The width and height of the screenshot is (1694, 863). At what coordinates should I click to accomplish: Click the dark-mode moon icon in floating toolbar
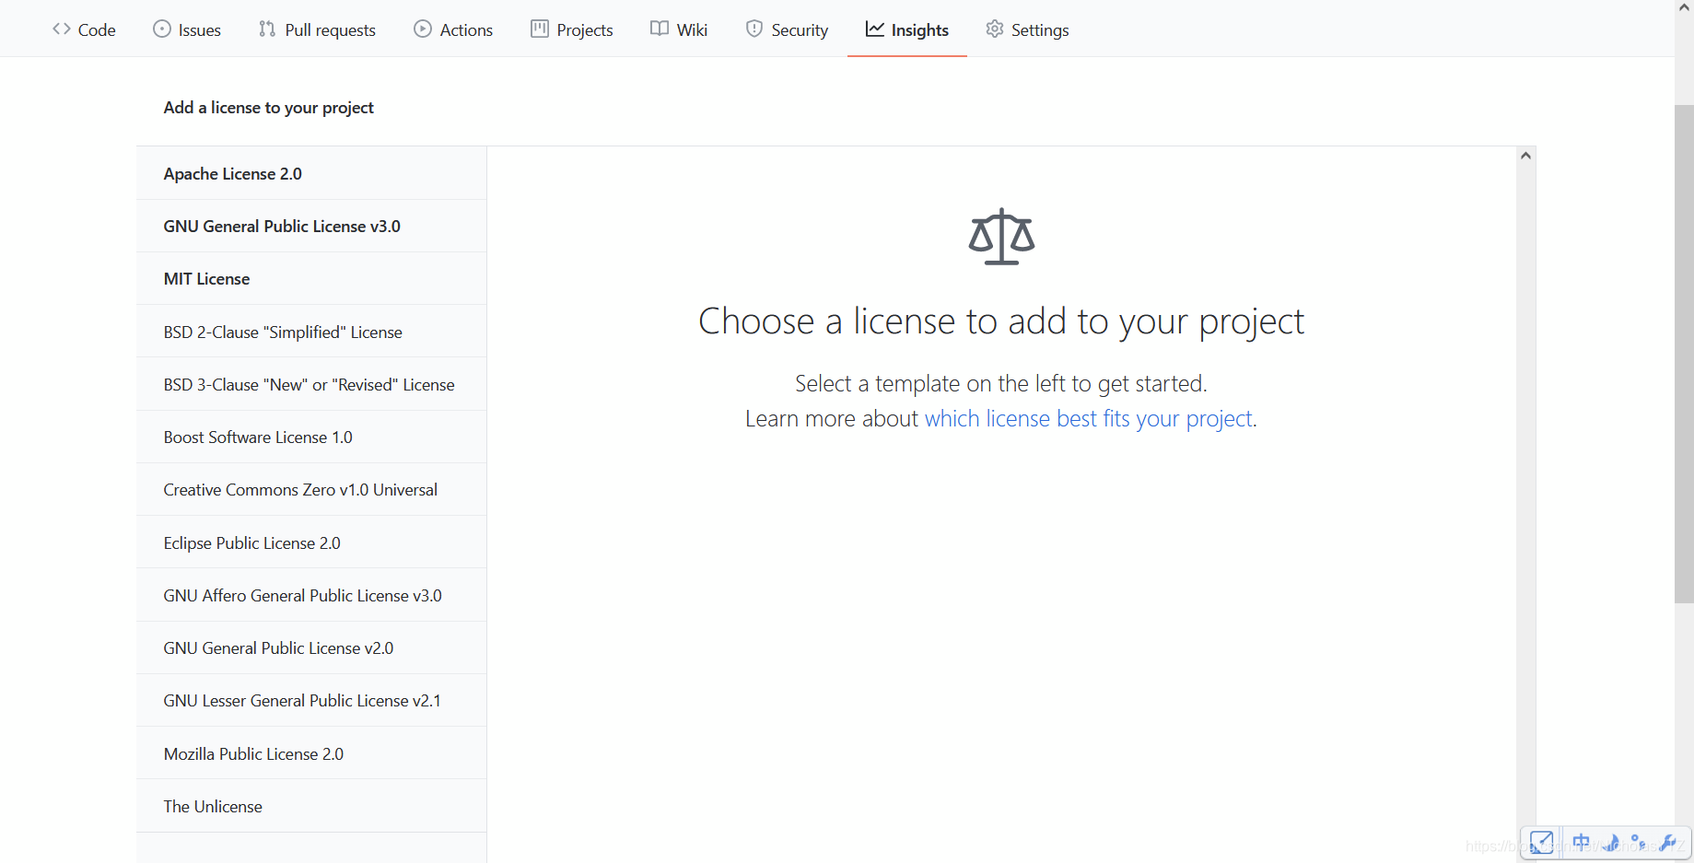1611,843
